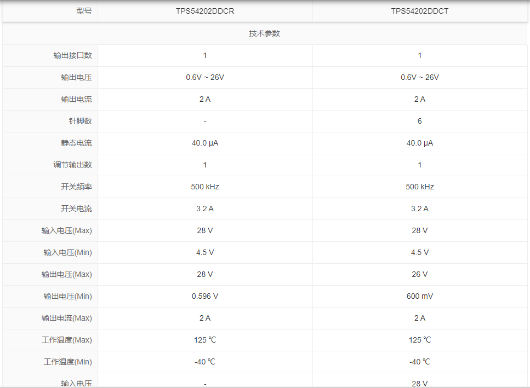
Task: Select the 输出电流 row label
Action: 76,99
